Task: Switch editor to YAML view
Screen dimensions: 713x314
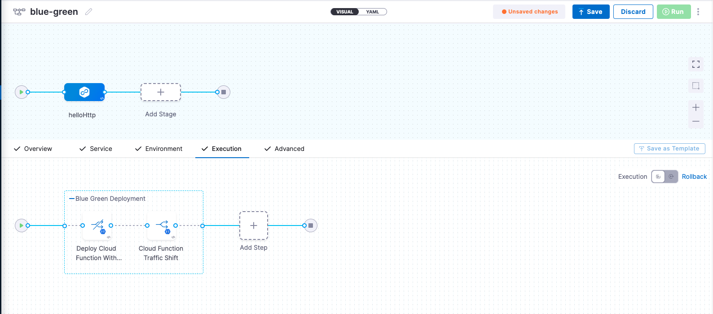Action: click(372, 12)
